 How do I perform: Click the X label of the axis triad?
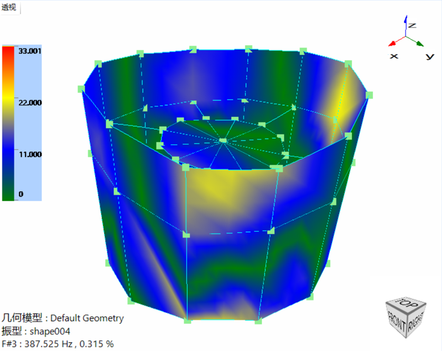point(394,56)
